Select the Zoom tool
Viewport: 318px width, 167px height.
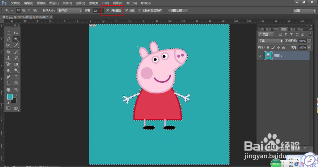tap(16, 89)
